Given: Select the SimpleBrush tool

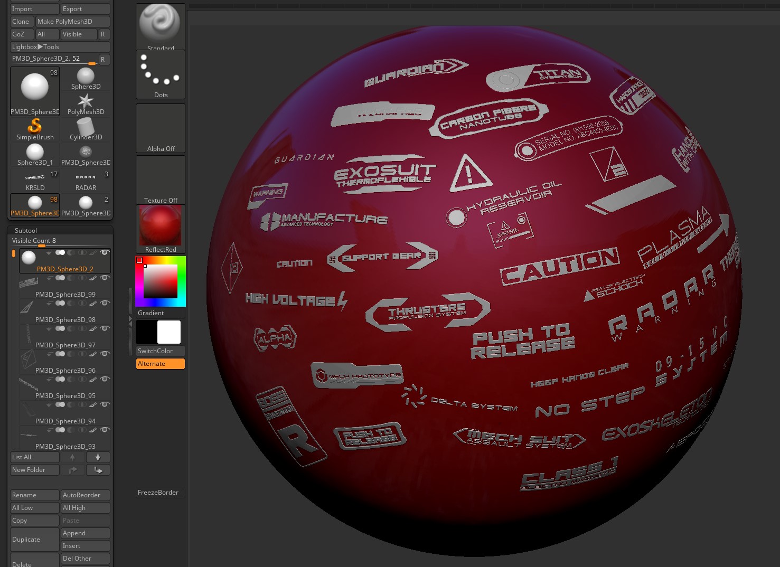Looking at the screenshot, I should (35, 129).
